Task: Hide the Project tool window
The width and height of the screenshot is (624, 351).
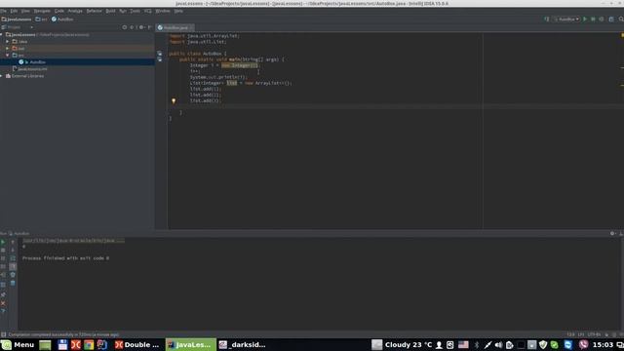Action: [149, 27]
